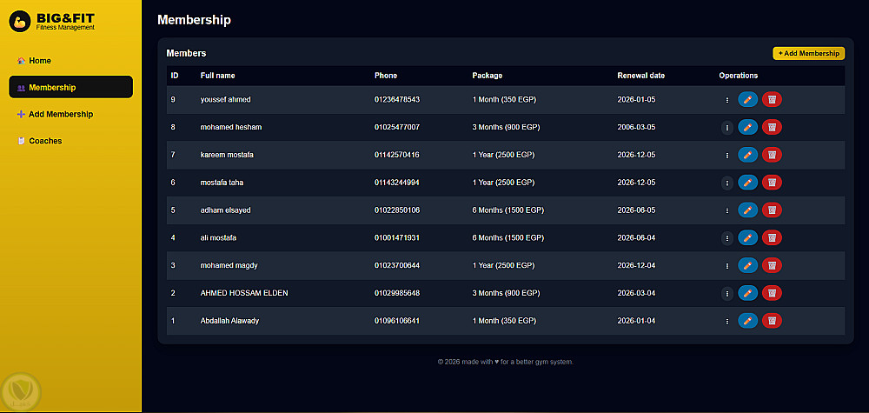The height and width of the screenshot is (413, 869).
Task: Open the Coaches sidebar page
Action: click(x=44, y=141)
